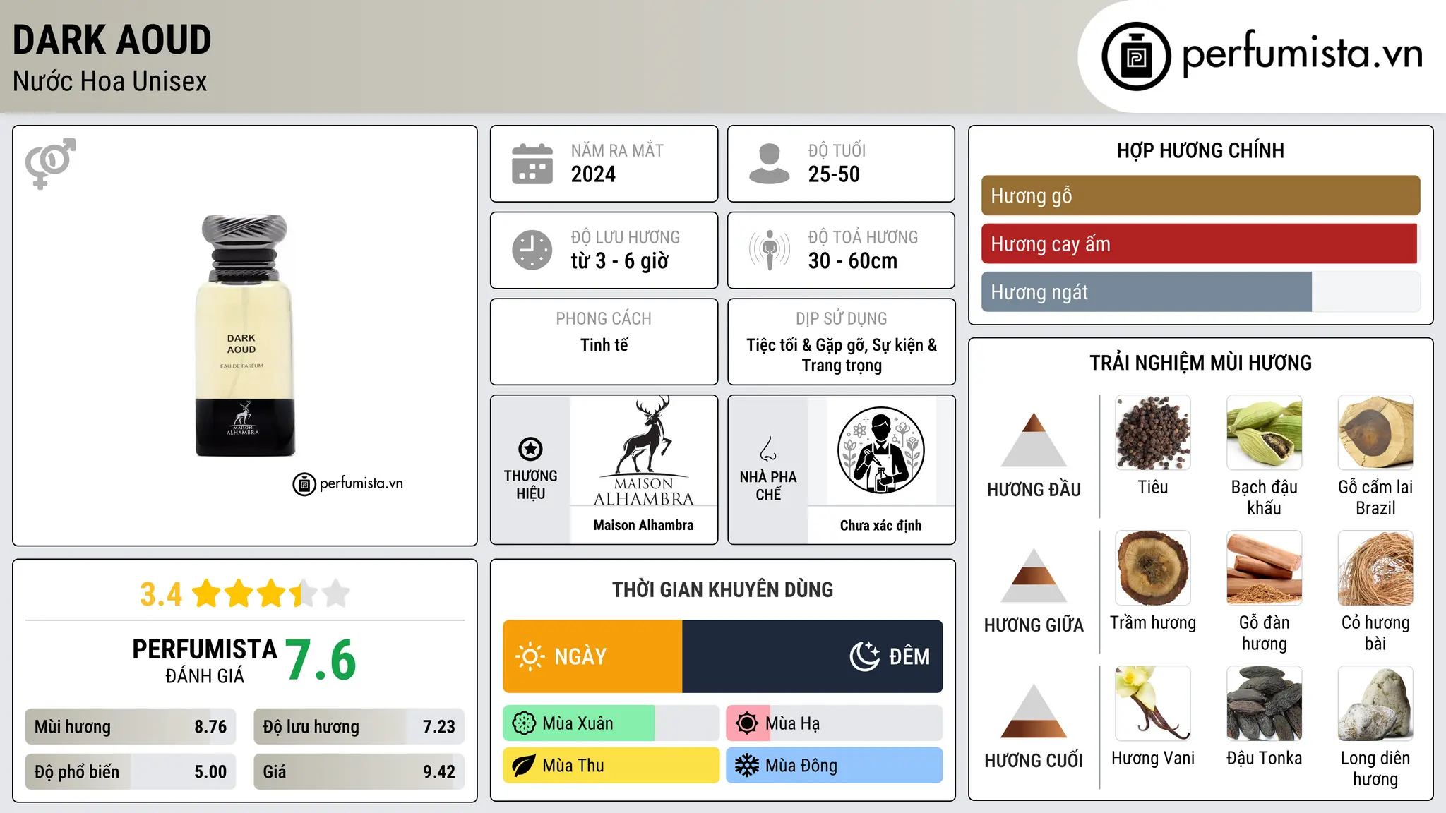Image resolution: width=1446 pixels, height=813 pixels.
Task: Click the HỢP HƯƠNG CHÍNH heading
Action: pyautogui.click(x=1200, y=150)
